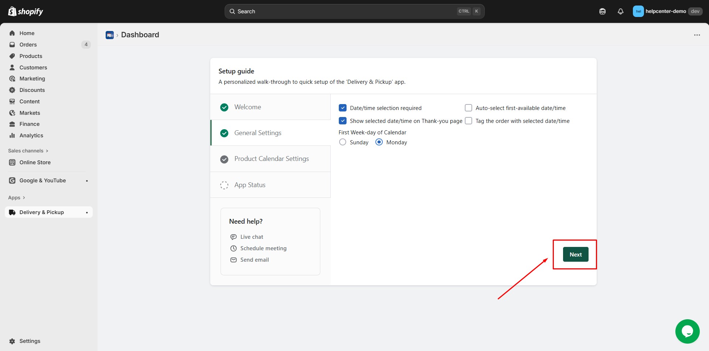Open the App Status step
The width and height of the screenshot is (709, 351).
coord(250,185)
